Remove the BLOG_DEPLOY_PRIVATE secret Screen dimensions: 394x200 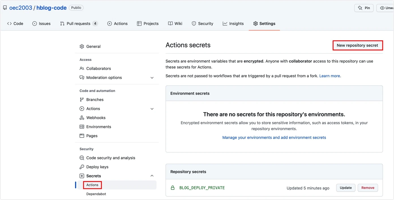(368, 188)
